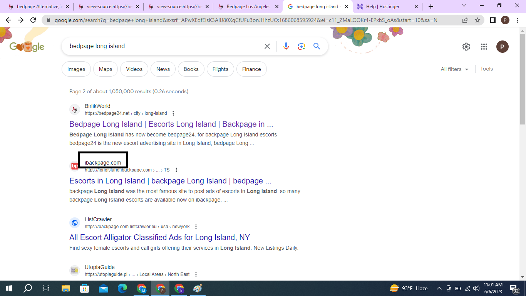Click the bedpage24.net URL breadcrumb
This screenshot has width=526, height=296.
(126, 113)
